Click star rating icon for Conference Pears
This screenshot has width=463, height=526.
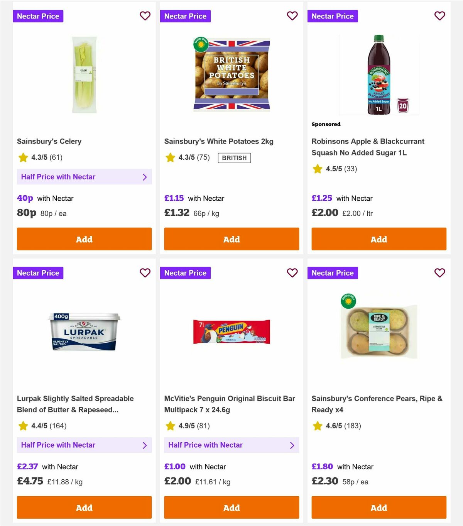click(x=317, y=426)
